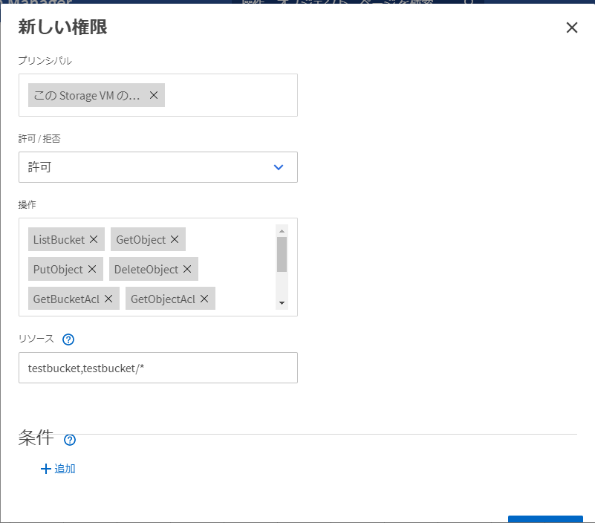
Task: Remove the DeleteObject operation tag
Action: 187,269
